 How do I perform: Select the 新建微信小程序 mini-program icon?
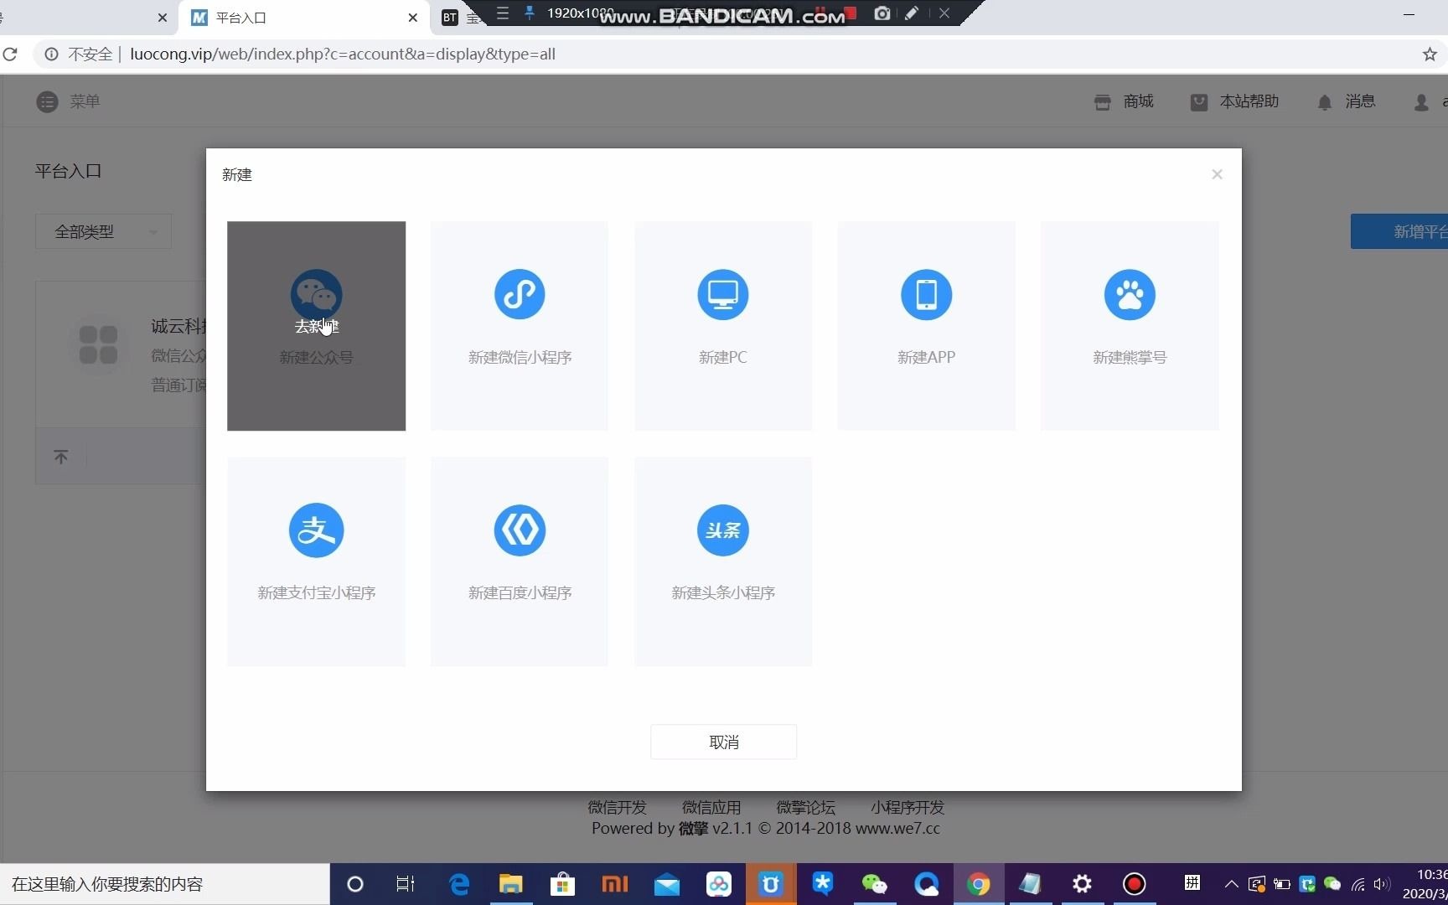pos(519,294)
